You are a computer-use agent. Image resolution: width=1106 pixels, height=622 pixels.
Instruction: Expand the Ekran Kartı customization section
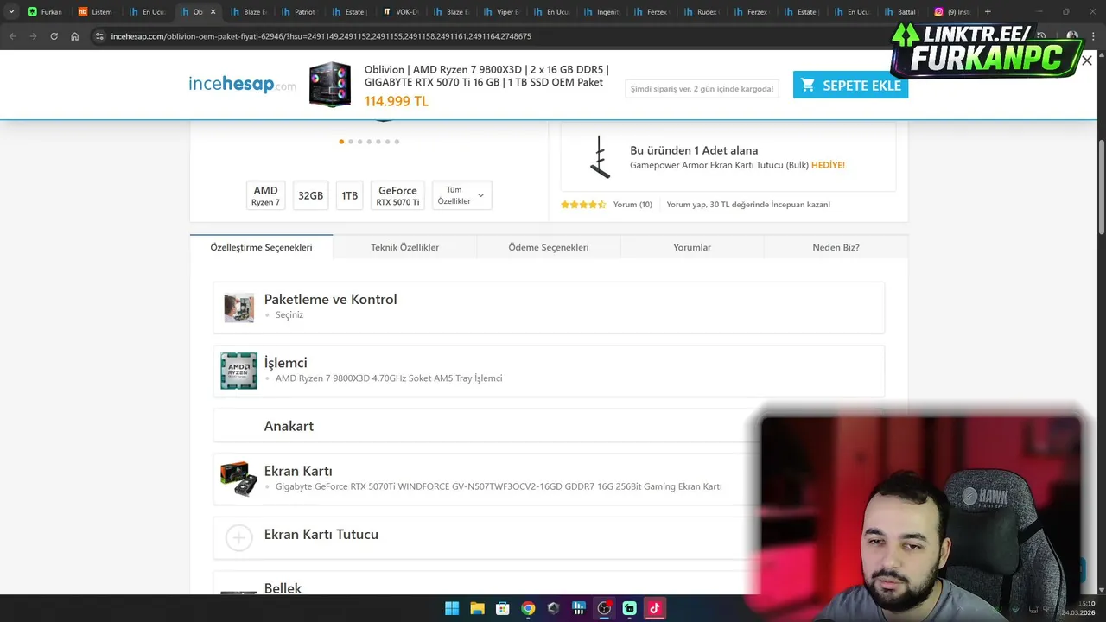click(549, 479)
